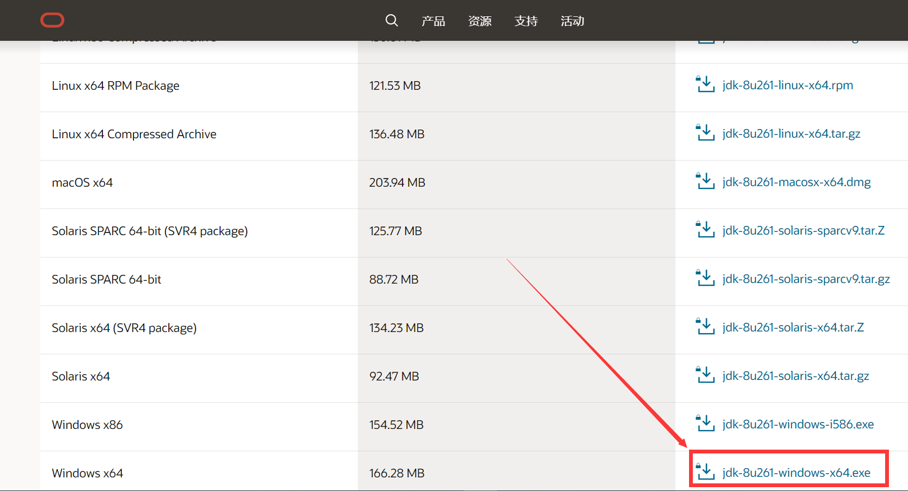The width and height of the screenshot is (908, 491).
Task: Select the 'Linux x64 RPM Package' text
Action: pyautogui.click(x=115, y=86)
